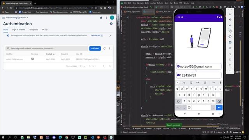This screenshot has width=249, height=140.
Task: Tap the keyboard search icon
Action: click(184, 83)
